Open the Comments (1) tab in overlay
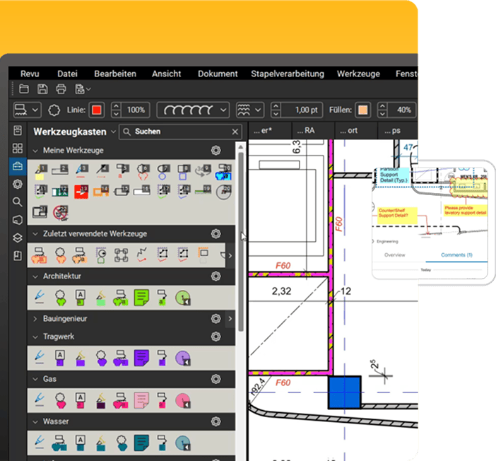This screenshot has width=496, height=461. (456, 255)
